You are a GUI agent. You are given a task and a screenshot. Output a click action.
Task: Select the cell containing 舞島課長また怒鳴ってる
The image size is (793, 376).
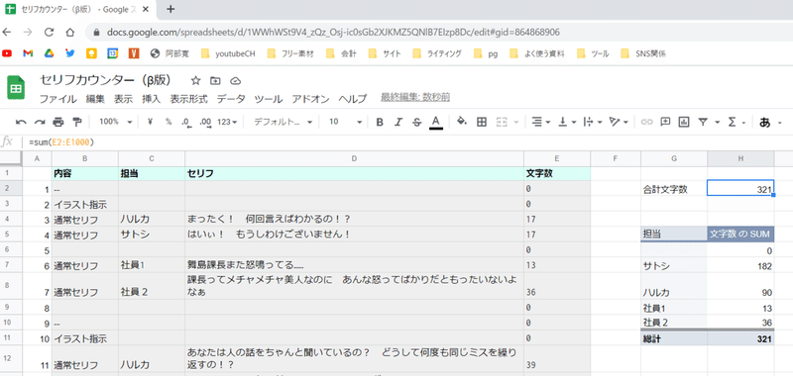[354, 265]
